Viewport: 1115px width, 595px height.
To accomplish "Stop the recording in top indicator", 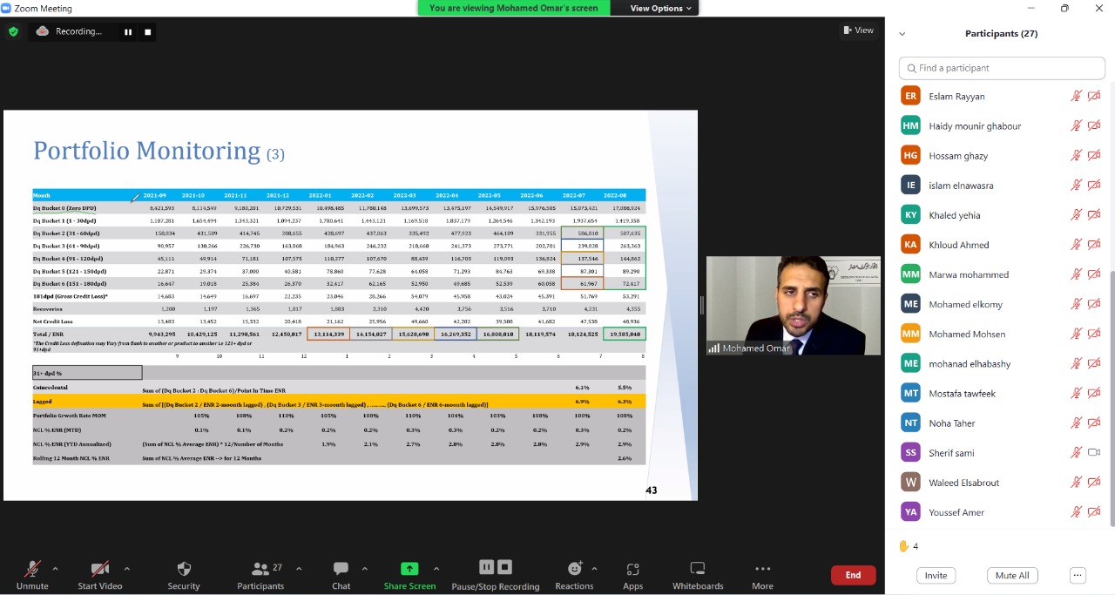I will click(148, 31).
